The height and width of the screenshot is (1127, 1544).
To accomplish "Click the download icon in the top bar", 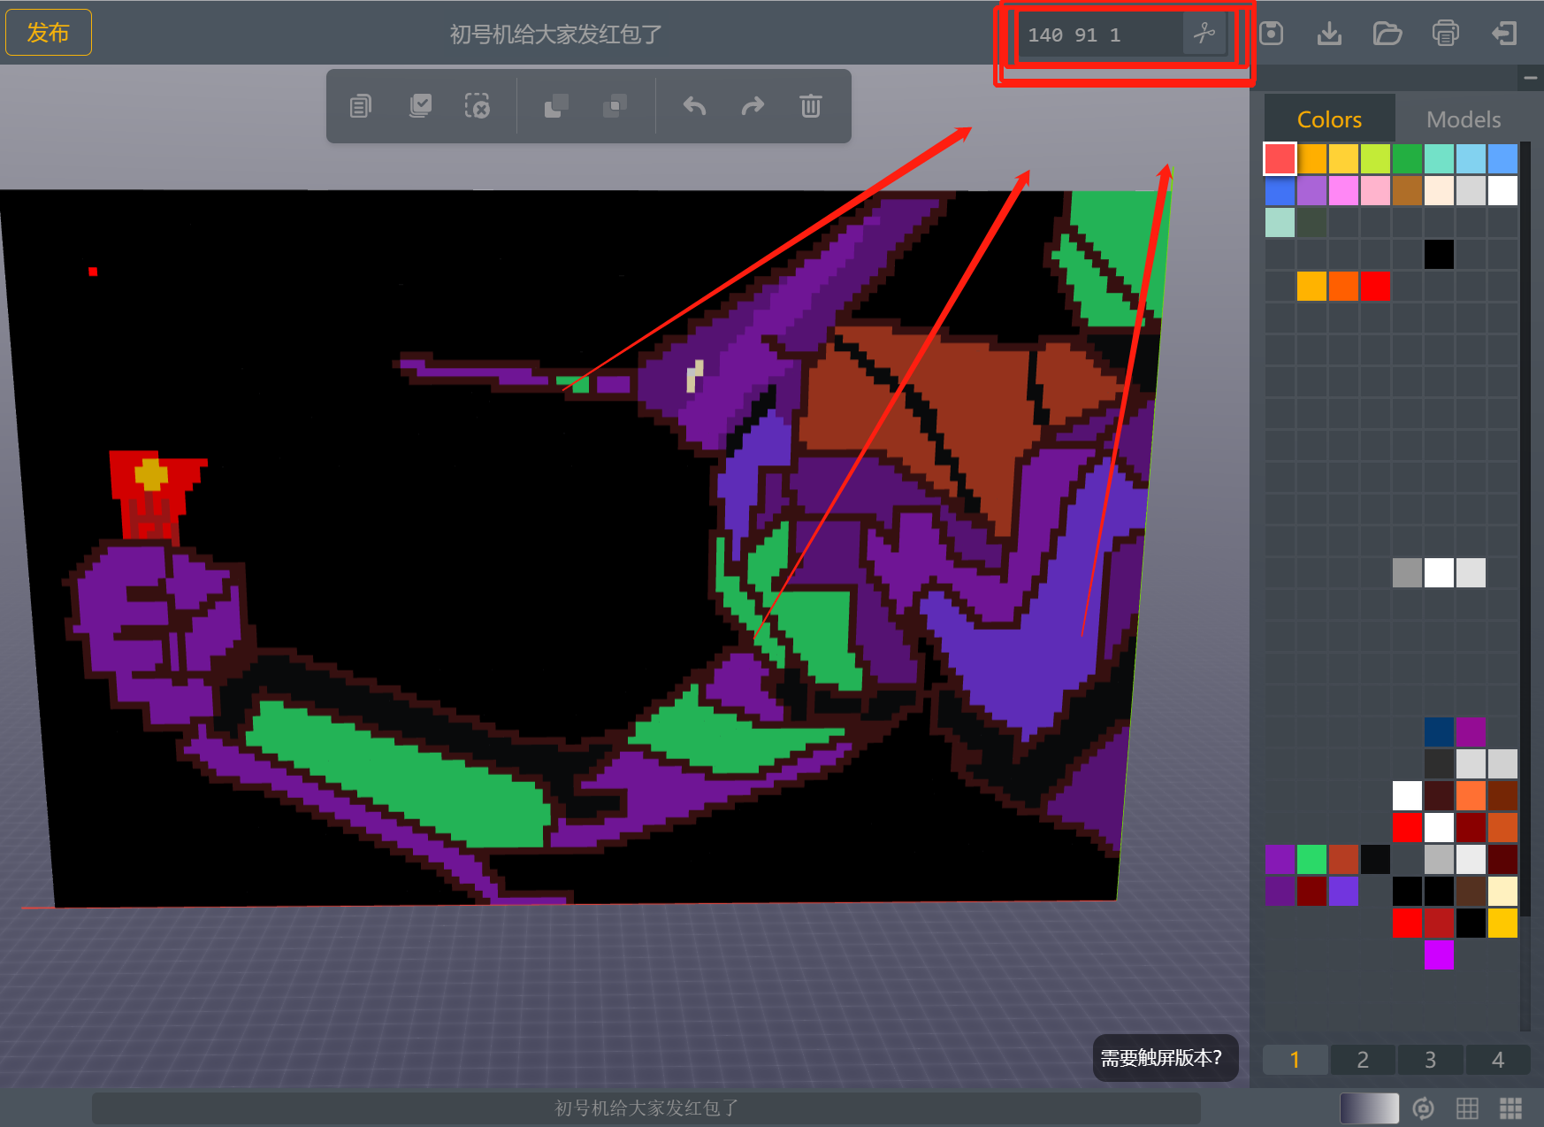I will [x=1329, y=34].
